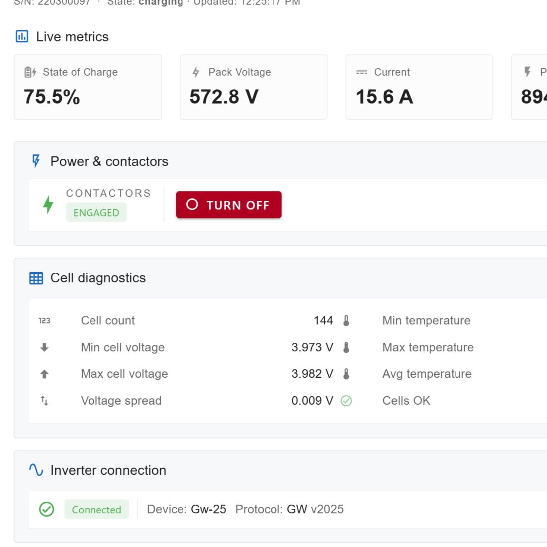Click the Min cell voltage down-arrow icon
The width and height of the screenshot is (547, 547).
[44, 347]
